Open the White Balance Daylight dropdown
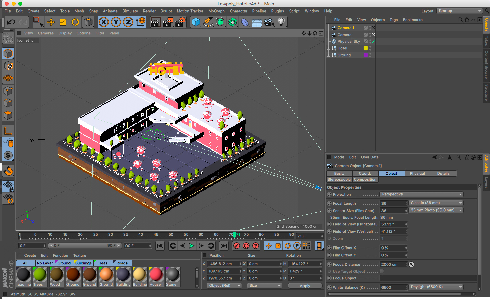 point(436,287)
